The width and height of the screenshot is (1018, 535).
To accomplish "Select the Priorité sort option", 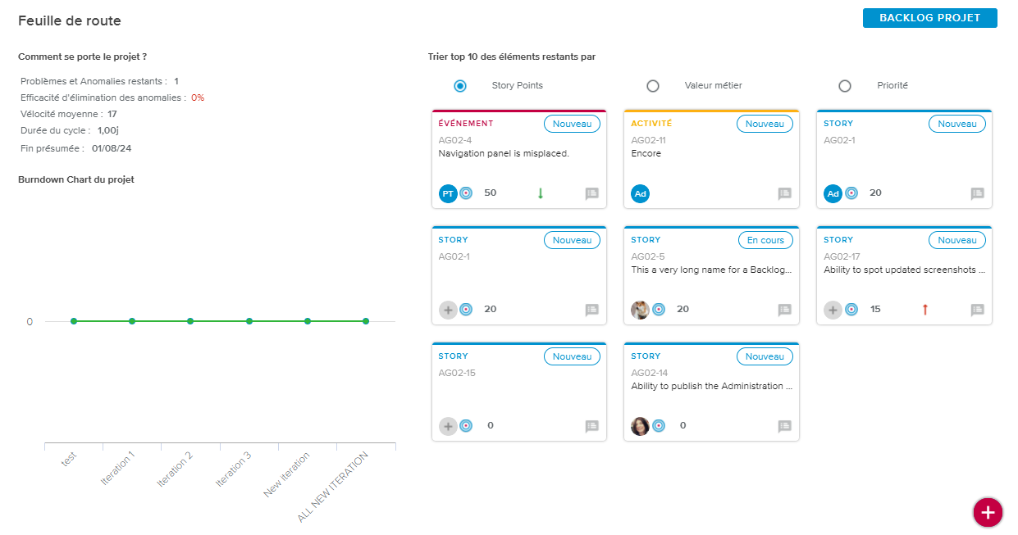I will click(845, 86).
